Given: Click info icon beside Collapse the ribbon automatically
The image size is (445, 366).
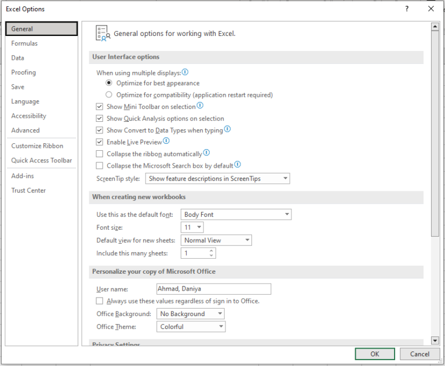Looking at the screenshot, I should tap(206, 153).
